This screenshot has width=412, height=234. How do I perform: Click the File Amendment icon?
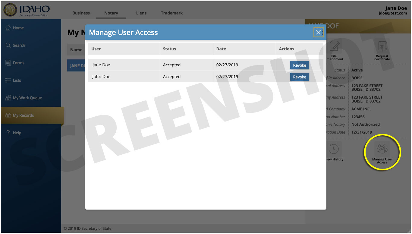point(334,46)
